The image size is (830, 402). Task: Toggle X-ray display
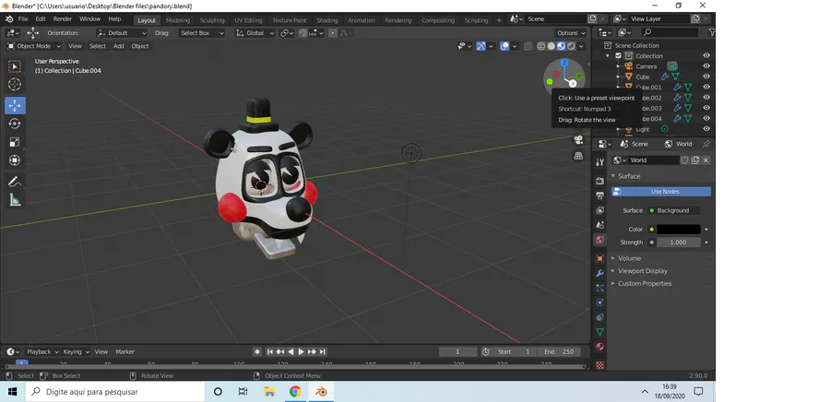click(x=528, y=46)
